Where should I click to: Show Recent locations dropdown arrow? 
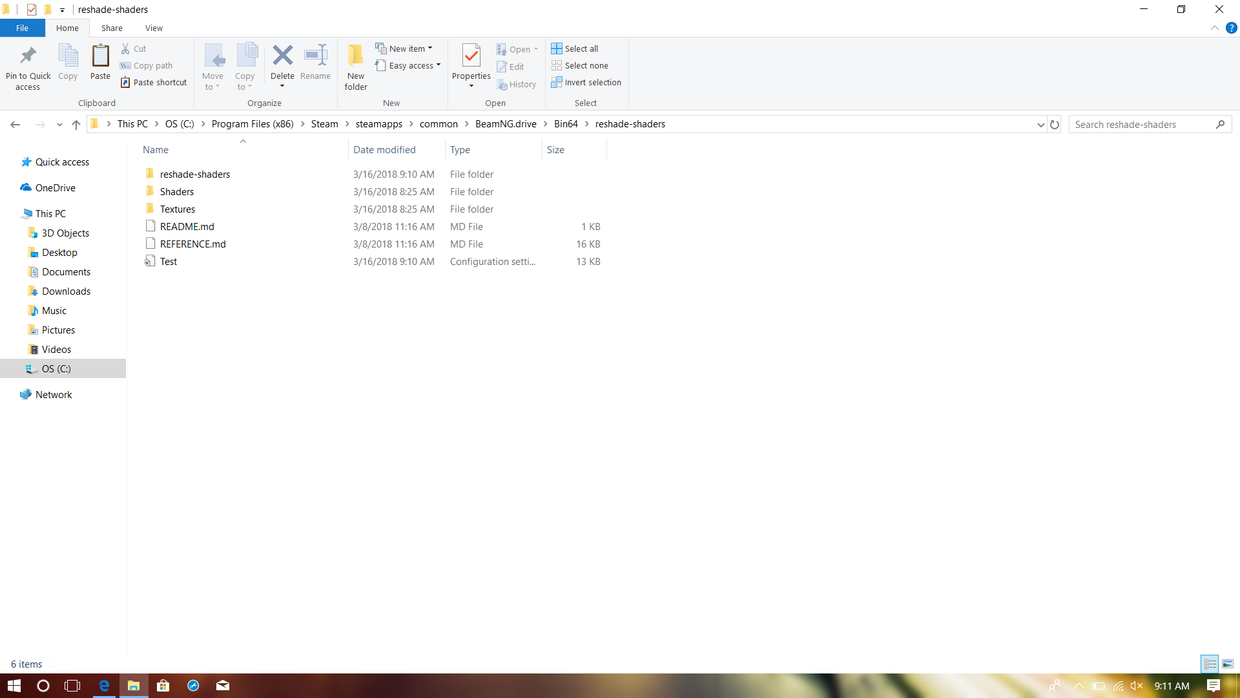(x=59, y=124)
